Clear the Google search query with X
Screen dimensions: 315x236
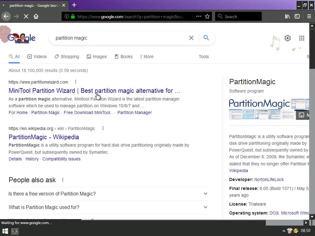click(x=191, y=38)
